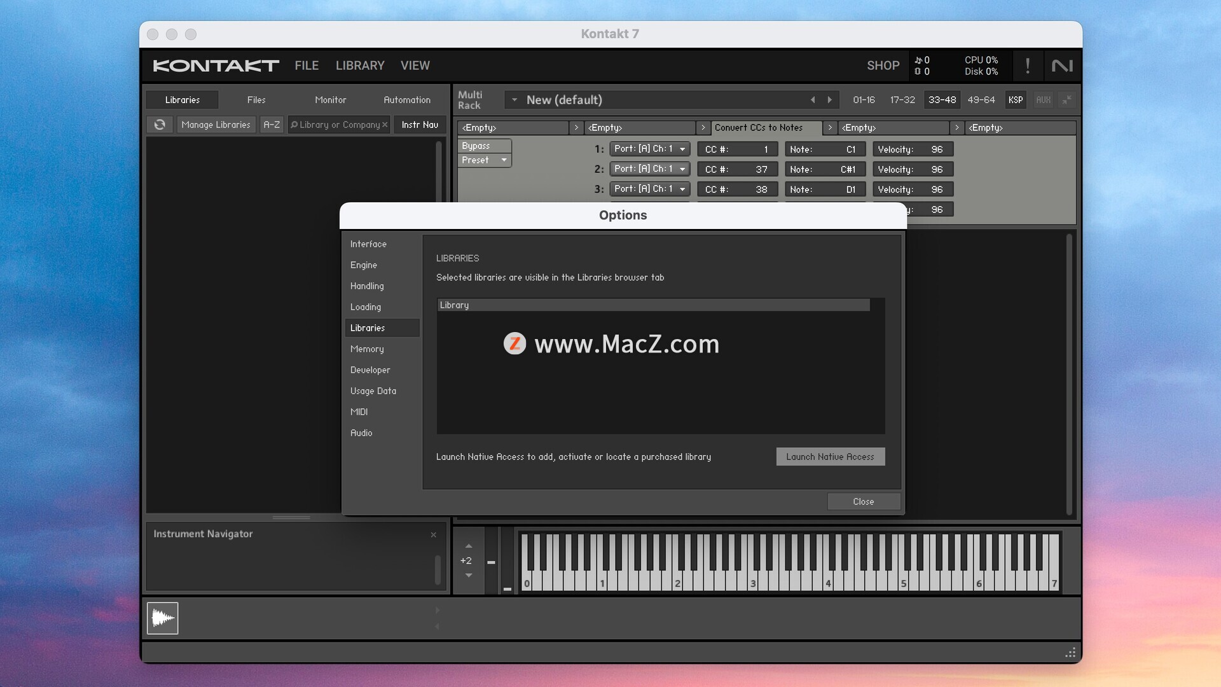The height and width of the screenshot is (687, 1221).
Task: Click the resize grip dots at bottom right
Action: coord(1071,653)
